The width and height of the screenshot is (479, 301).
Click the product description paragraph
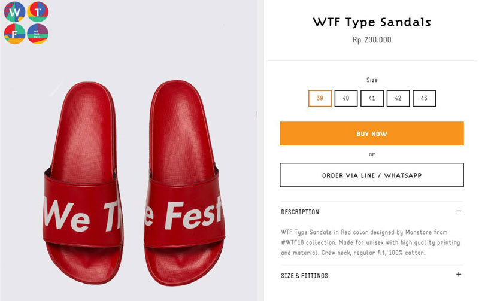click(371, 242)
